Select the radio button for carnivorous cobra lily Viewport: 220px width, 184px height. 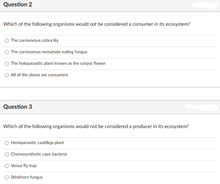coord(7,41)
